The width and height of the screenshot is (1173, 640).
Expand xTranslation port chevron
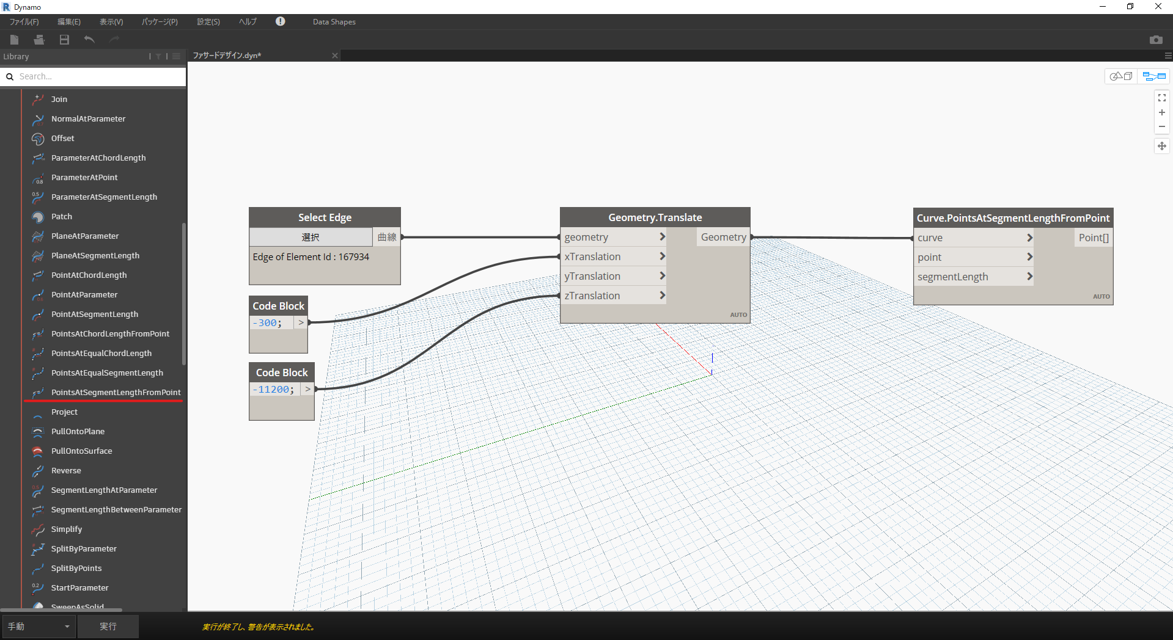(662, 256)
